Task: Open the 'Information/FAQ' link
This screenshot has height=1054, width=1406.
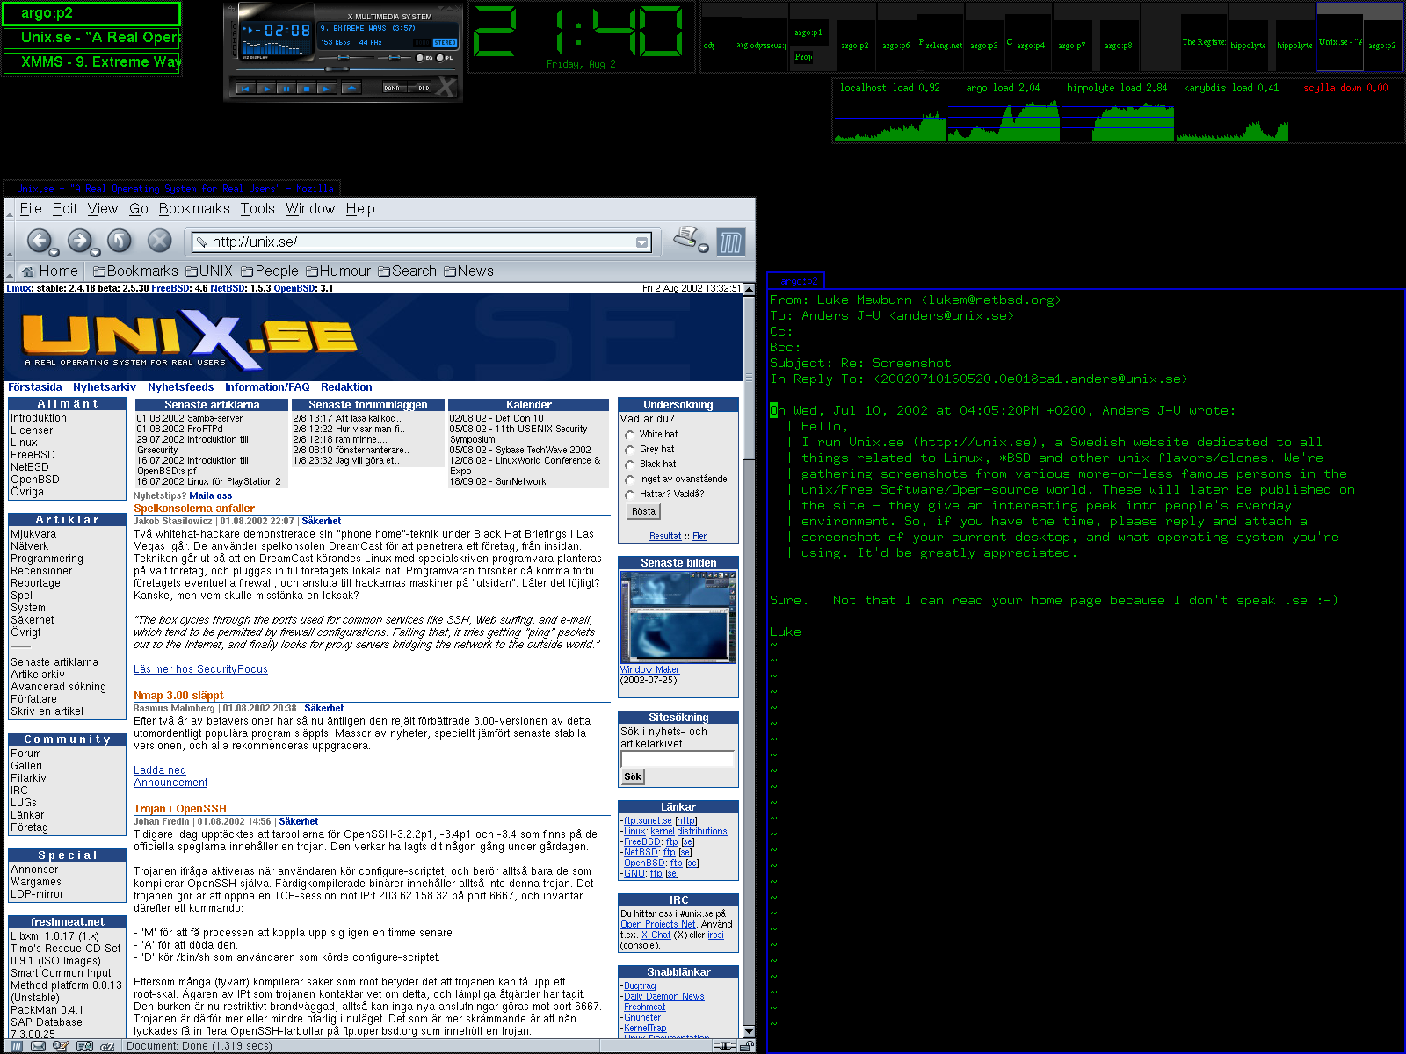Action: pos(267,387)
